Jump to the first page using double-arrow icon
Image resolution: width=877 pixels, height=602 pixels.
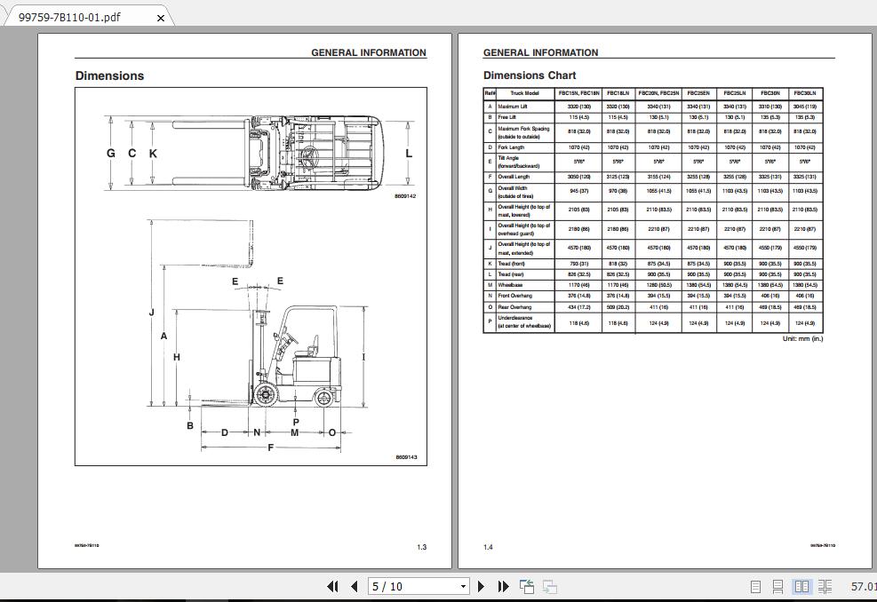click(x=334, y=586)
